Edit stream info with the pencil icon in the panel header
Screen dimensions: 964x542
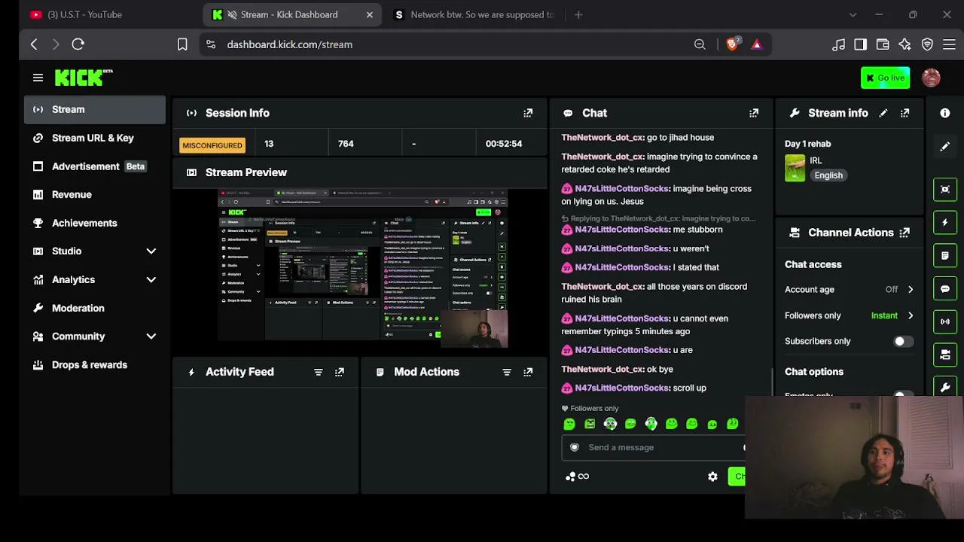(x=883, y=113)
